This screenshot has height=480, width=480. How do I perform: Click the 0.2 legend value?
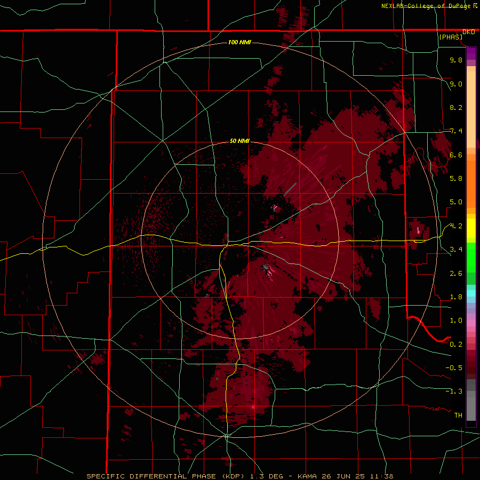(x=456, y=345)
